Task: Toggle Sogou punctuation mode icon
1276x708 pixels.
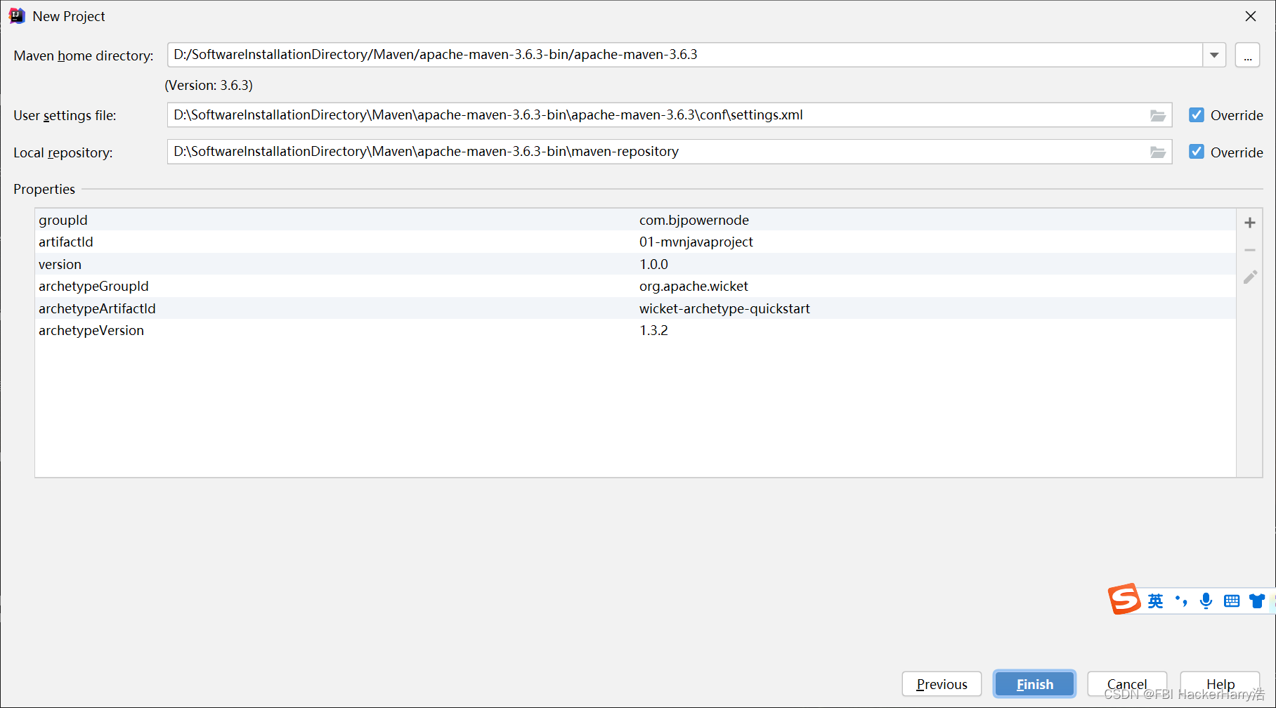Action: tap(1181, 601)
